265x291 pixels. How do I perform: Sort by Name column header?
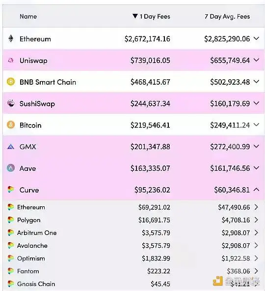pyautogui.click(x=28, y=17)
